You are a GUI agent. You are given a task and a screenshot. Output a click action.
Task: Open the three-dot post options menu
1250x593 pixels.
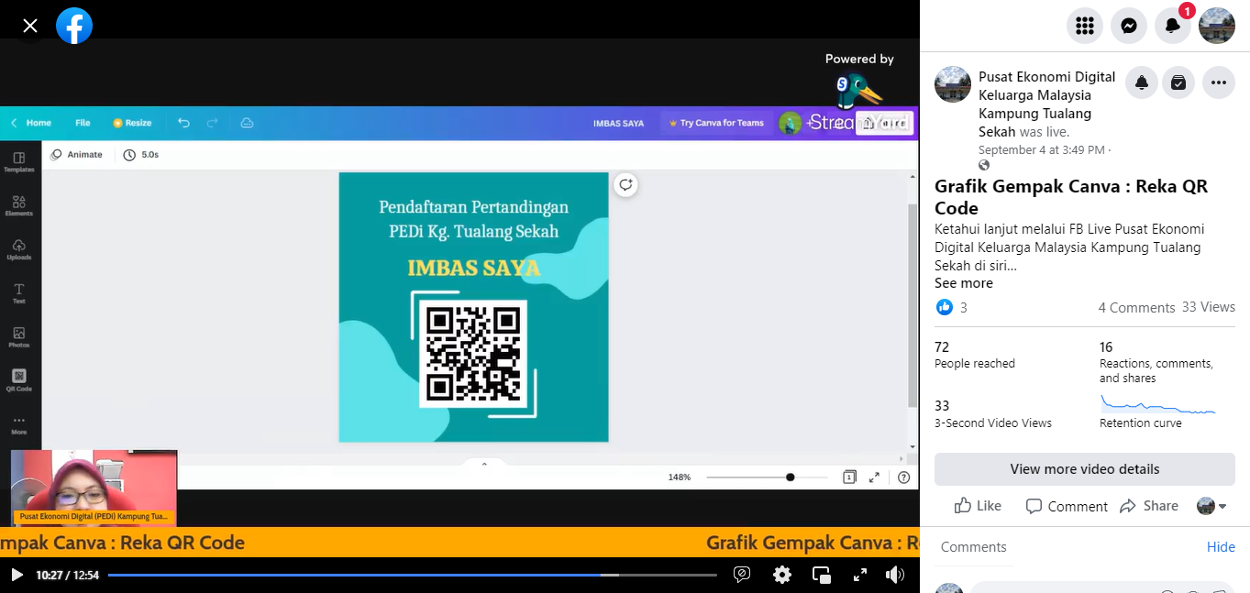point(1218,82)
